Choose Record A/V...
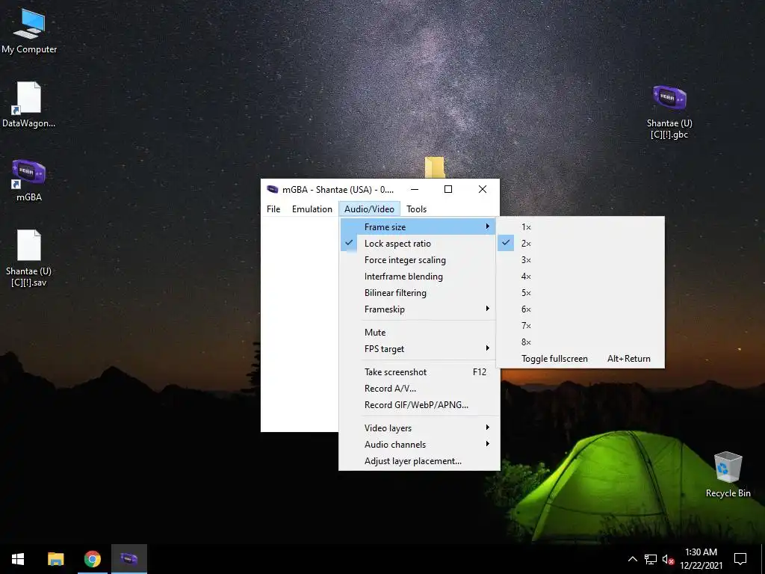This screenshot has width=765, height=574. 418,389
